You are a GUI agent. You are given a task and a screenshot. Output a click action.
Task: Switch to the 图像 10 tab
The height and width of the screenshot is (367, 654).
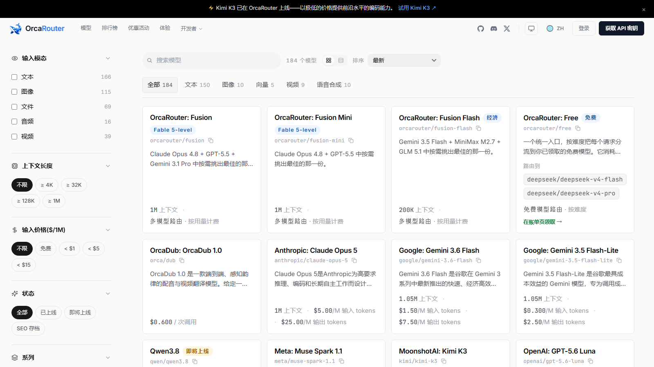[233, 85]
